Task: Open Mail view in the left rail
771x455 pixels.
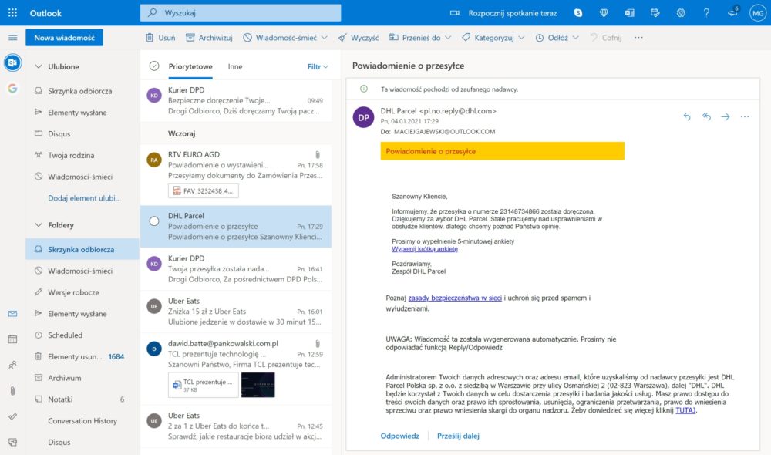Action: tap(13, 313)
